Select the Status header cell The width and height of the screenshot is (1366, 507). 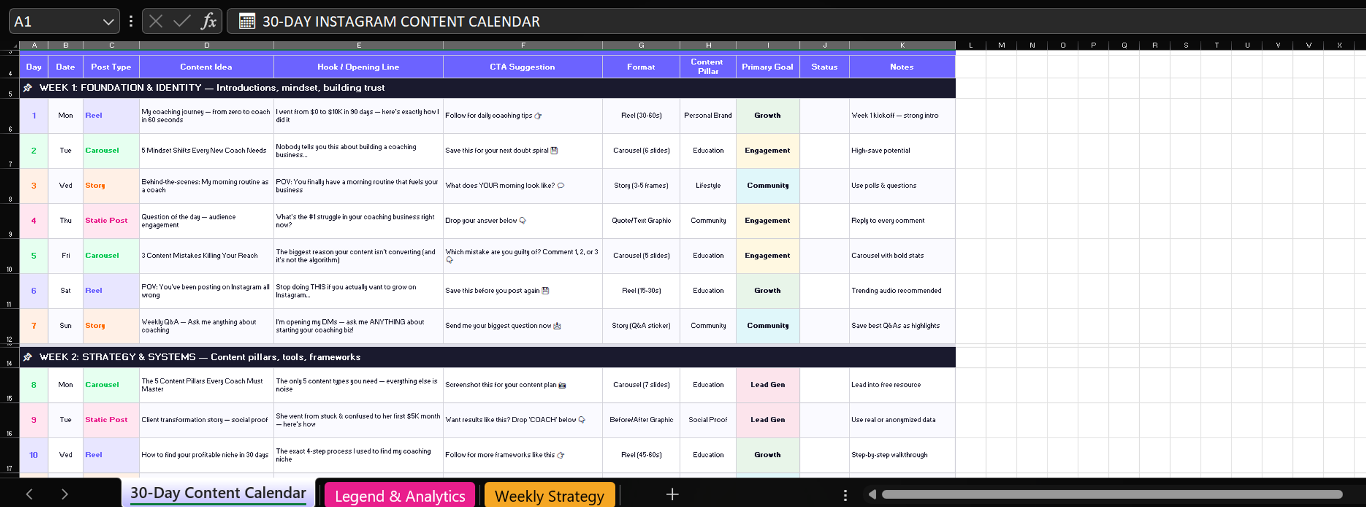824,67
